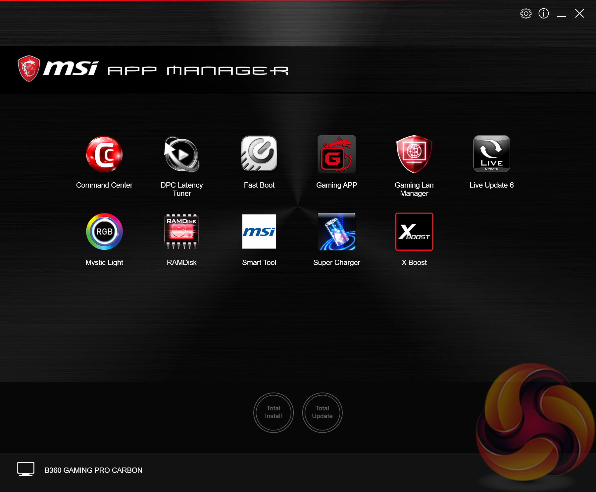Click the Gaming Lan Manager label
596x492 pixels.
pos(414,189)
